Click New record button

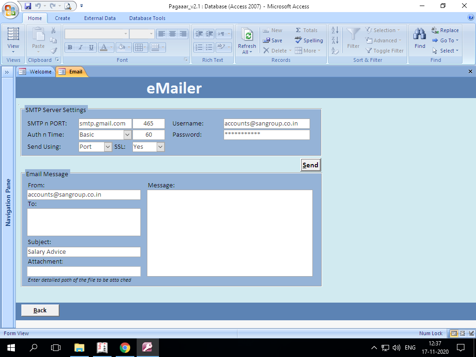point(272,30)
